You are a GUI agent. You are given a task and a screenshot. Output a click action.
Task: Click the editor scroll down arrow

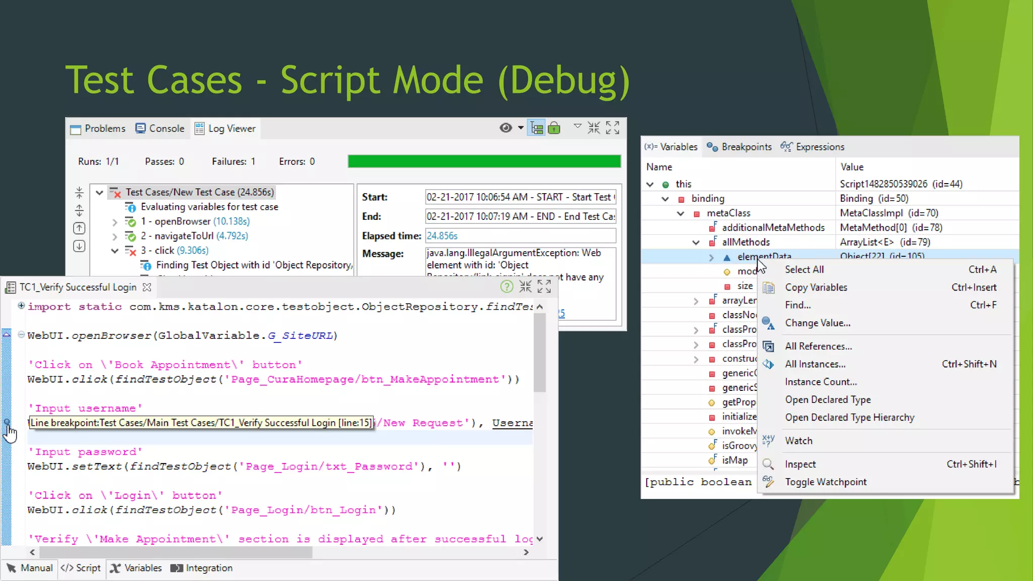pyautogui.click(x=540, y=539)
